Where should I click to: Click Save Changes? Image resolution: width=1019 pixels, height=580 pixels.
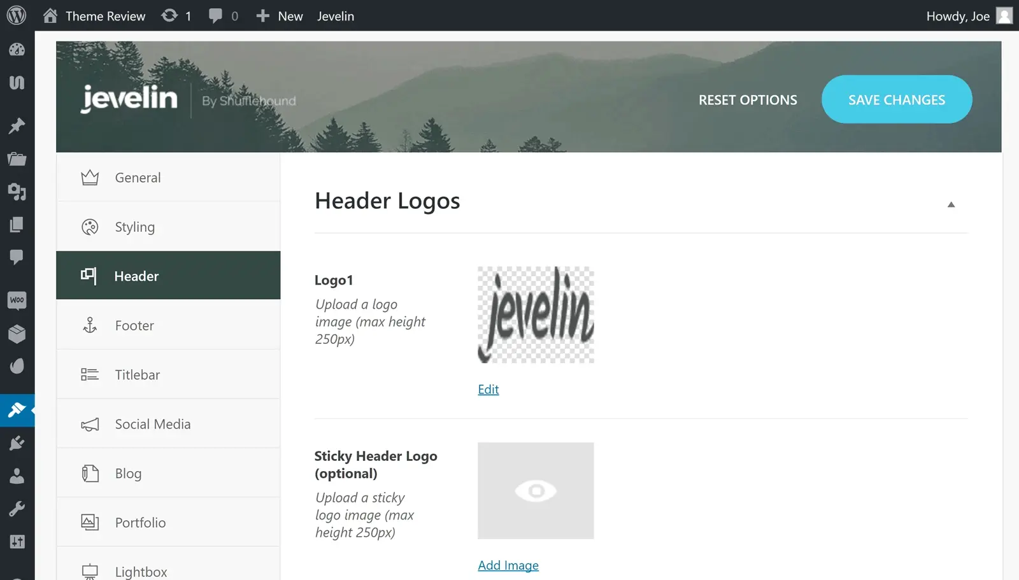tap(897, 99)
